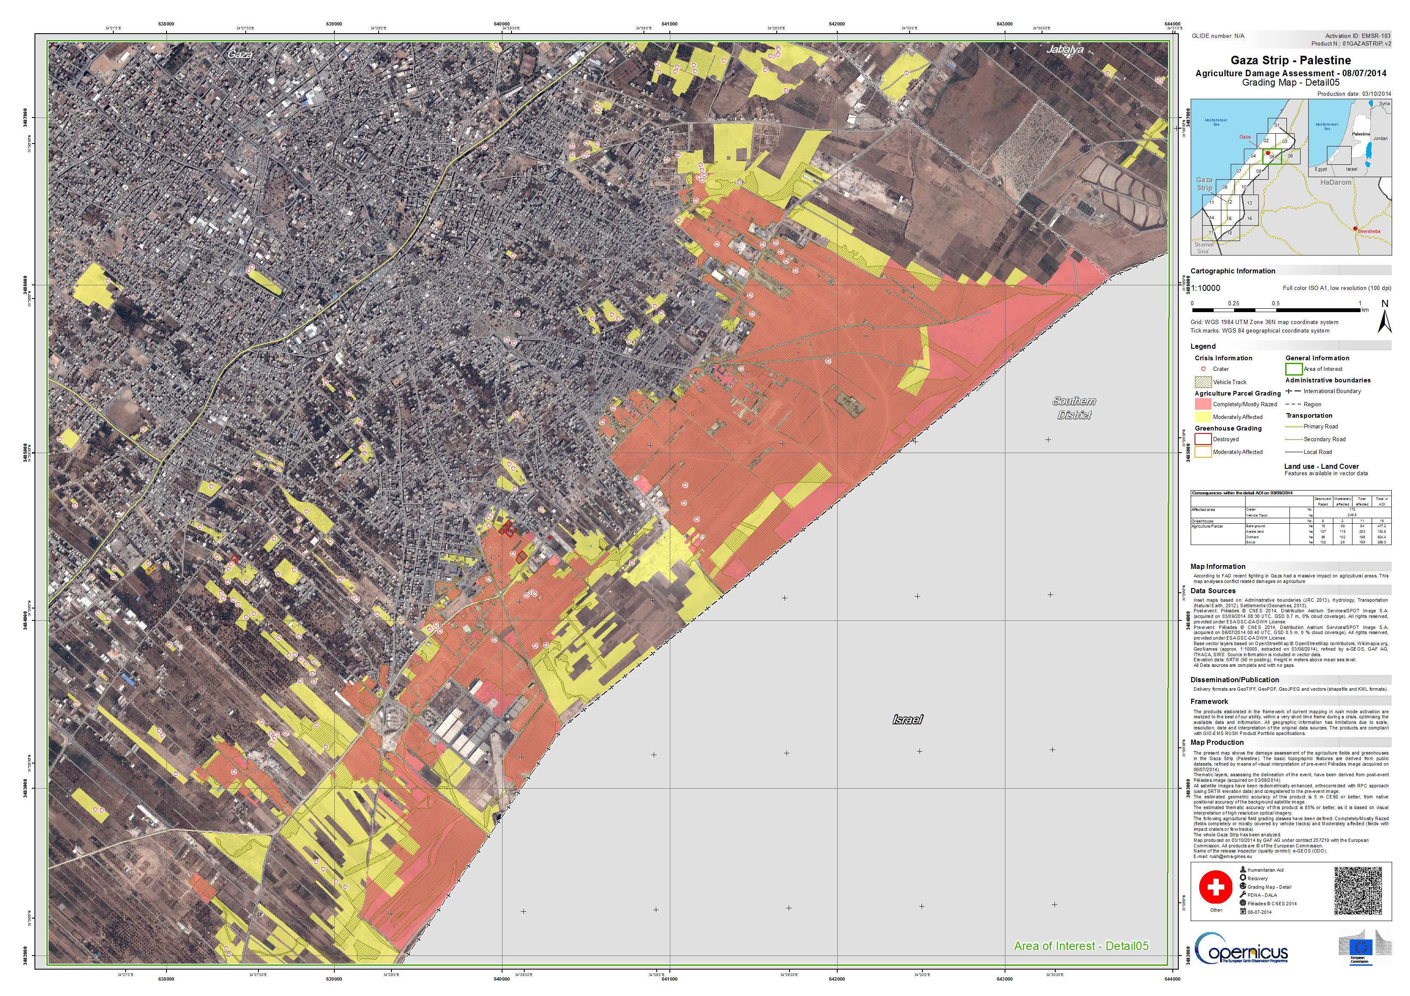
Task: Click the 08-07-2014 calendar icon
Action: tap(1243, 912)
